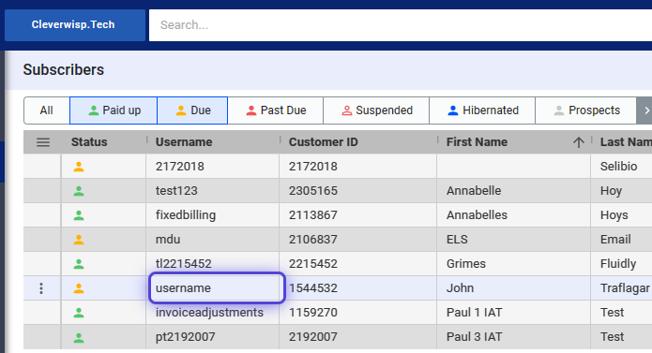Click last name 'Hoys'
This screenshot has width=652, height=353.
coord(614,214)
